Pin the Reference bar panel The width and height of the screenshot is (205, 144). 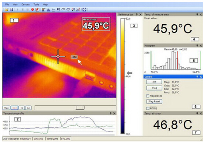137,14
